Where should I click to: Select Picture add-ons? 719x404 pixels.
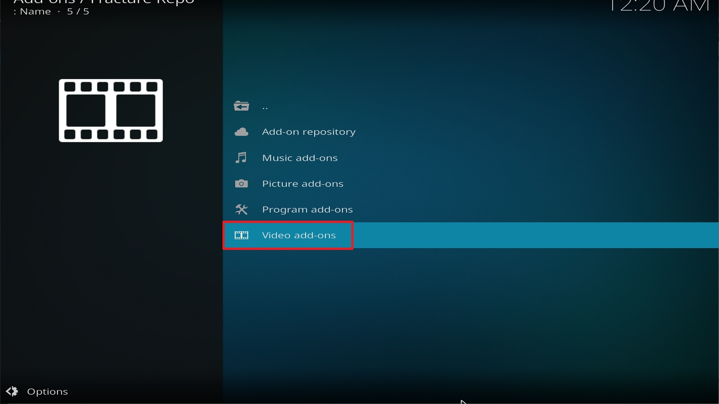pos(471,183)
